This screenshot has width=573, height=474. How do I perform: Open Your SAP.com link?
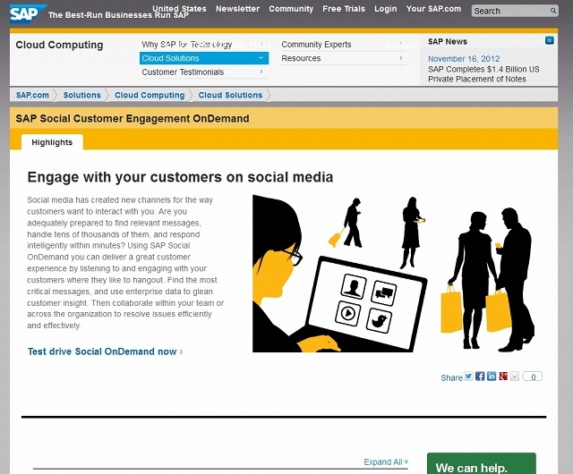pyautogui.click(x=433, y=9)
